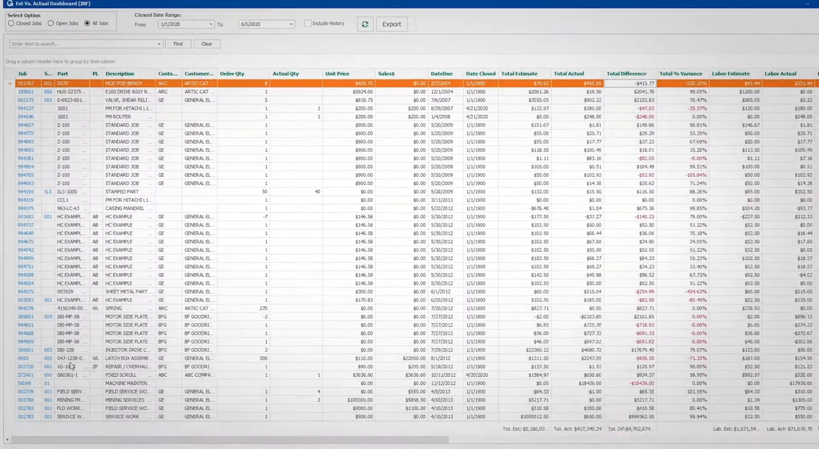819x449 pixels.
Task: Focus the 'Enter text to search' field
Action: tap(83, 44)
